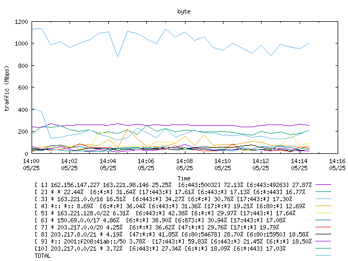The image size is (348, 261).
Task: Click TOTAL line dip near 14:04:30
Action: (x=117, y=57)
